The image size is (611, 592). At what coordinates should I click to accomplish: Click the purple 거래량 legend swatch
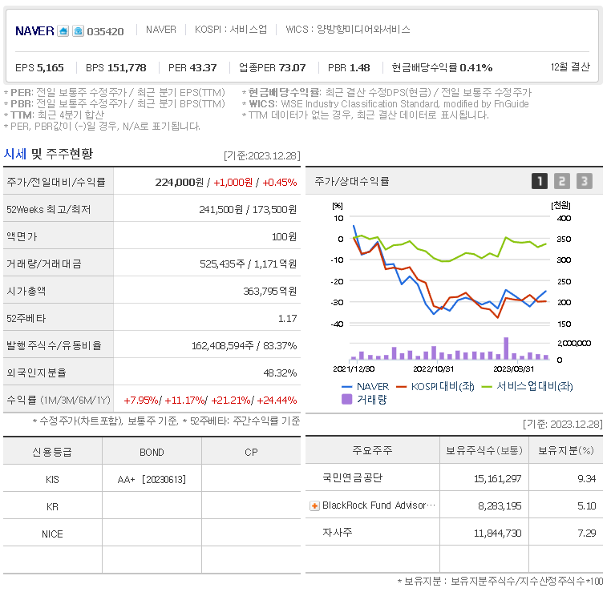coord(347,399)
